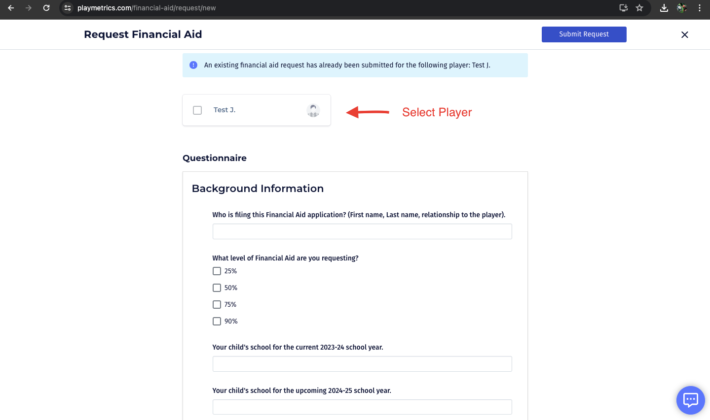Click the install app icon in address bar
The width and height of the screenshot is (710, 420).
624,8
